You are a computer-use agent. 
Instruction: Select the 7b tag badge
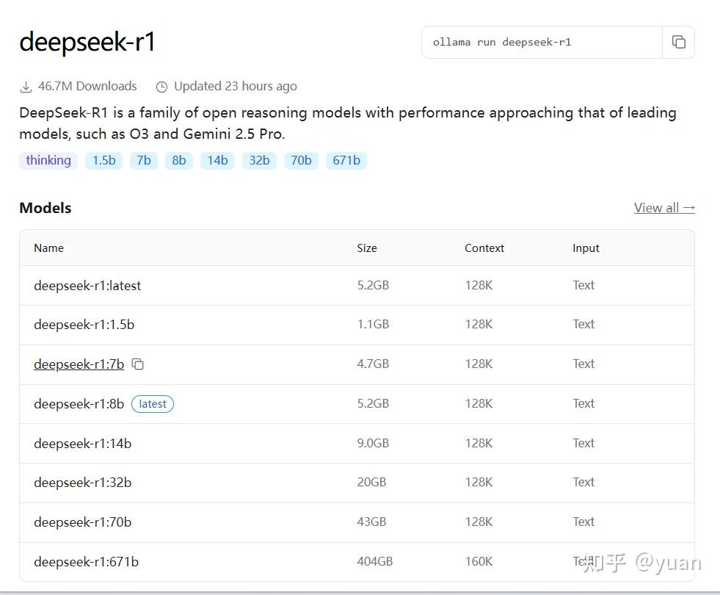tap(143, 160)
